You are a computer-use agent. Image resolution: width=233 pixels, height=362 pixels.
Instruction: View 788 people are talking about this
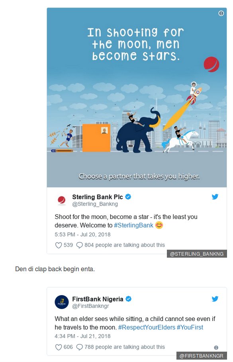coord(125,347)
